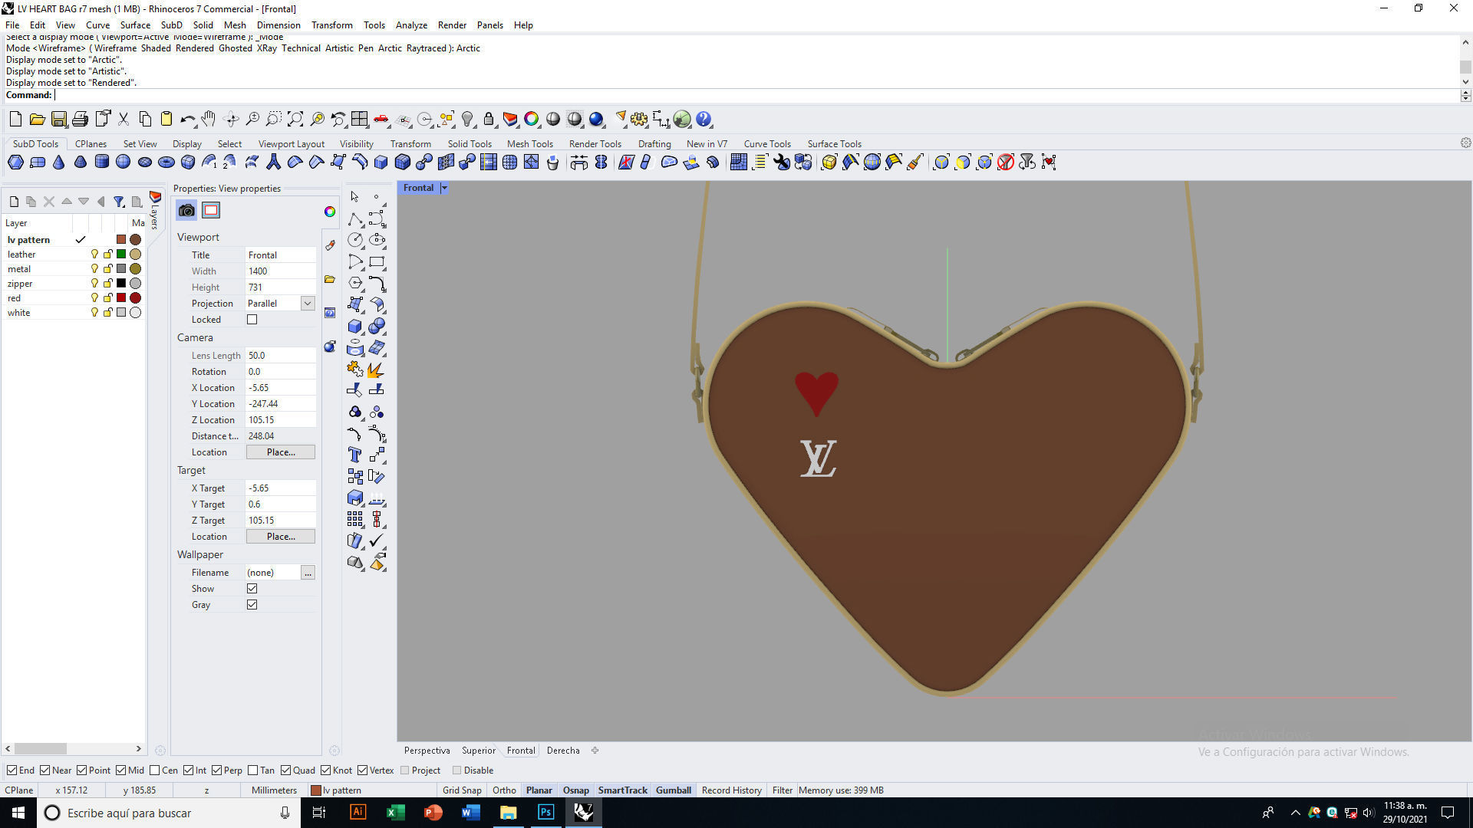Screen dimensions: 1473x828
Task: Open the File menu
Action: (x=12, y=25)
